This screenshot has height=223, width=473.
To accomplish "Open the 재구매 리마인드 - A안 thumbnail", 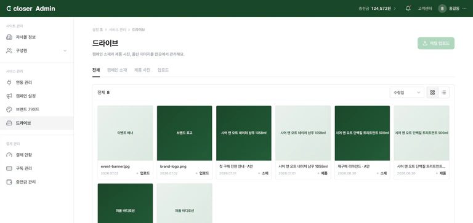I will [x=362, y=133].
